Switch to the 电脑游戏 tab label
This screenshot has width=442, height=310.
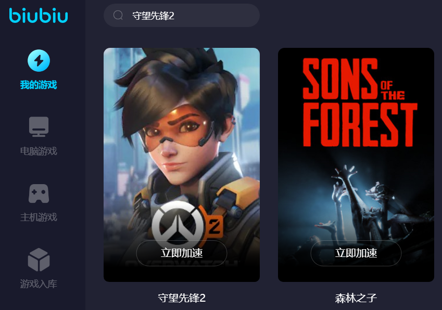pyautogui.click(x=39, y=151)
